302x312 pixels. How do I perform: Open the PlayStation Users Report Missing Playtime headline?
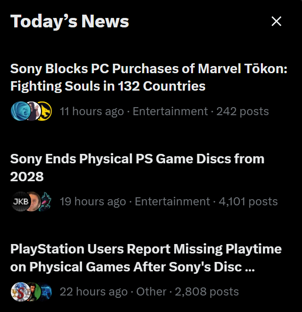[x=146, y=258]
